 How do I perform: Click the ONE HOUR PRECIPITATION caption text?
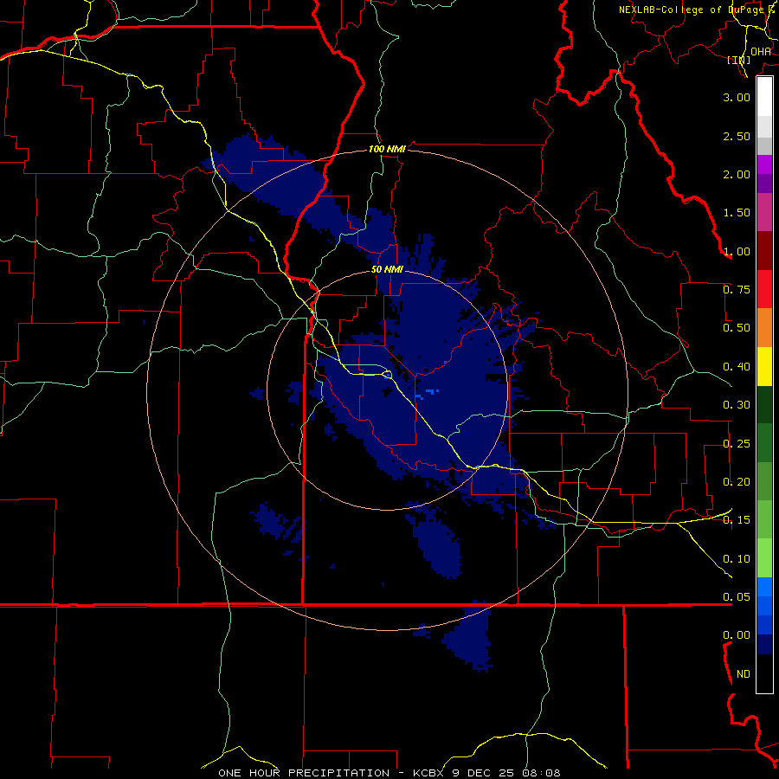[x=304, y=773]
